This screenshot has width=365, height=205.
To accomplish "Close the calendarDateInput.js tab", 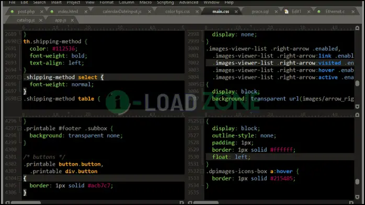I will pyautogui.click(x=150, y=12).
